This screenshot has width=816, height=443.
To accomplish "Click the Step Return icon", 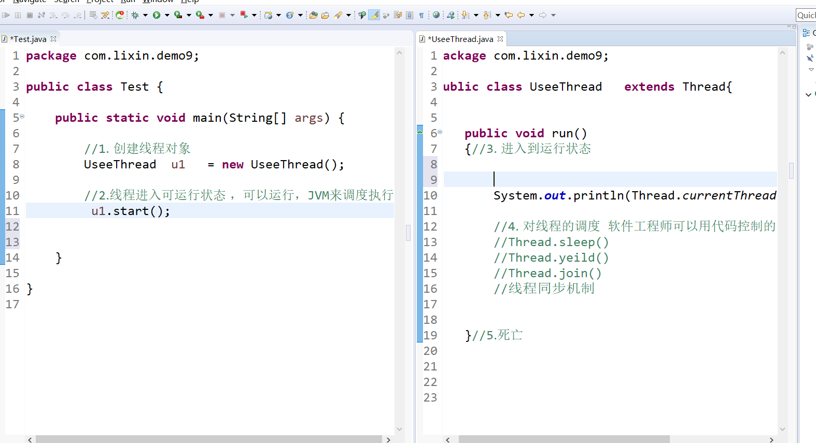I will pos(78,15).
